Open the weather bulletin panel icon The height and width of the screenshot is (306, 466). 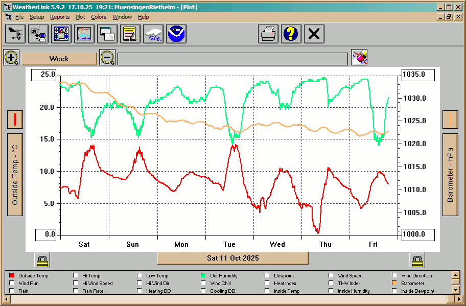pos(62,34)
